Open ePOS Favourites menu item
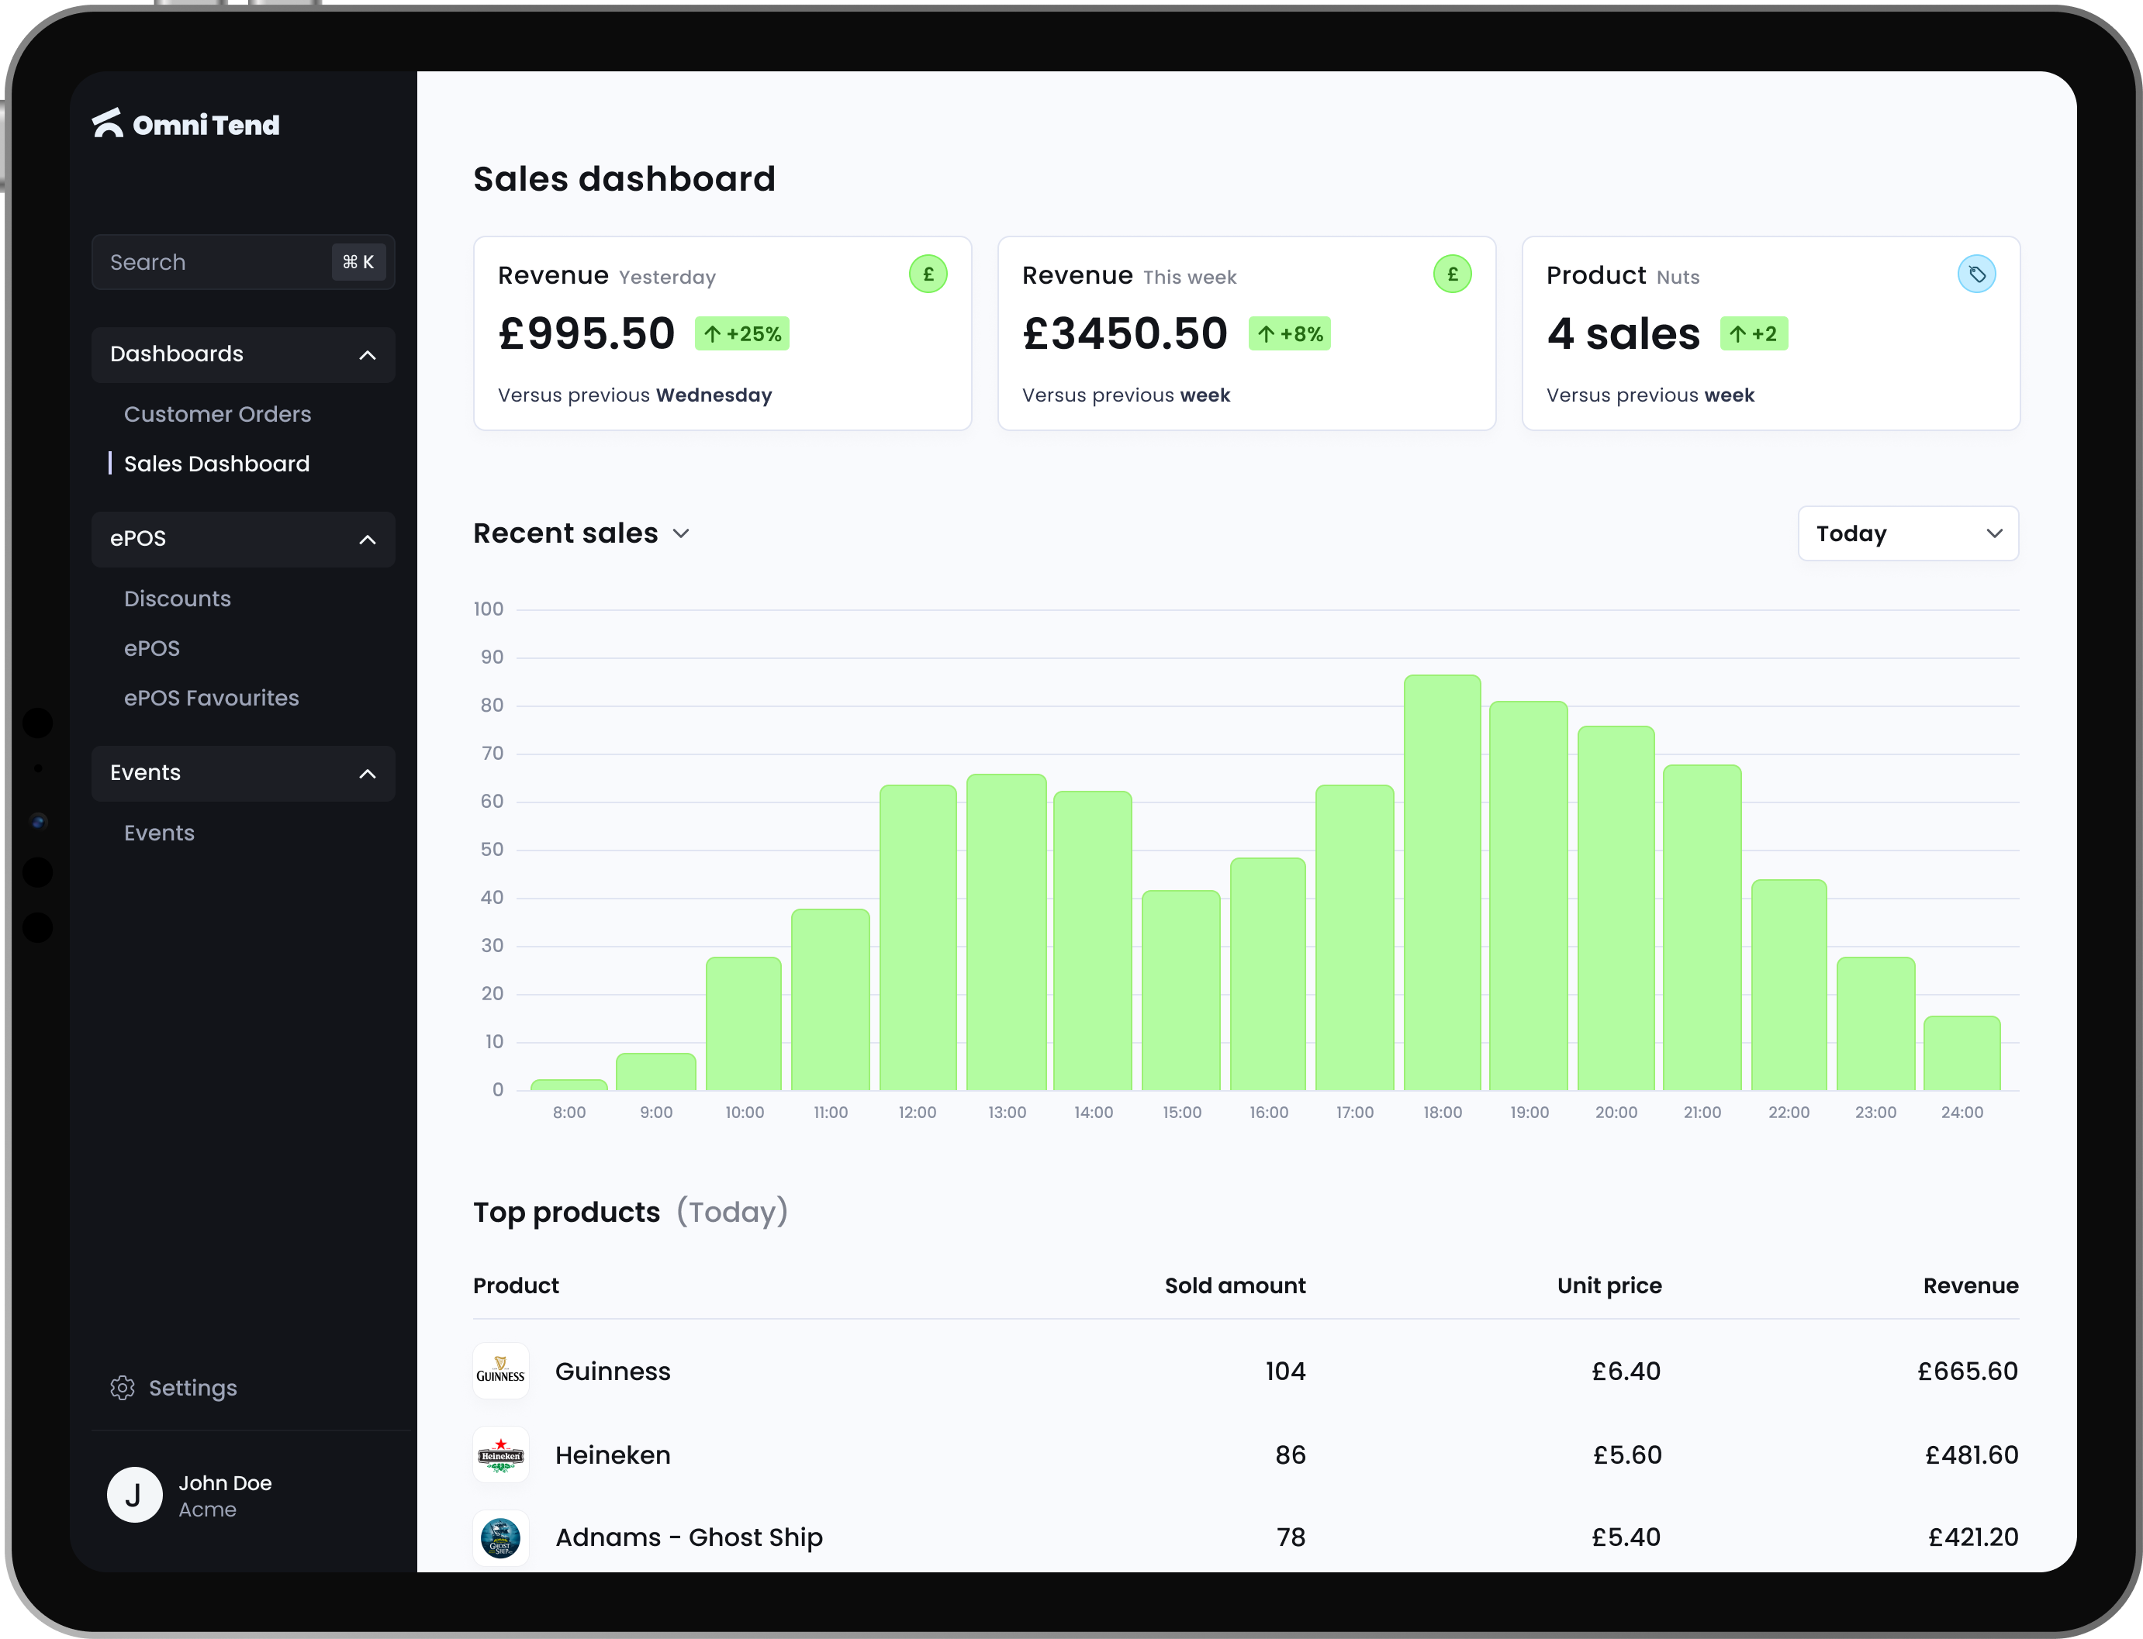The height and width of the screenshot is (1639, 2143). click(x=211, y=699)
